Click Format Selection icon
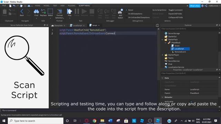The width and height of the screenshot is (221, 124). [x=60, y=11]
